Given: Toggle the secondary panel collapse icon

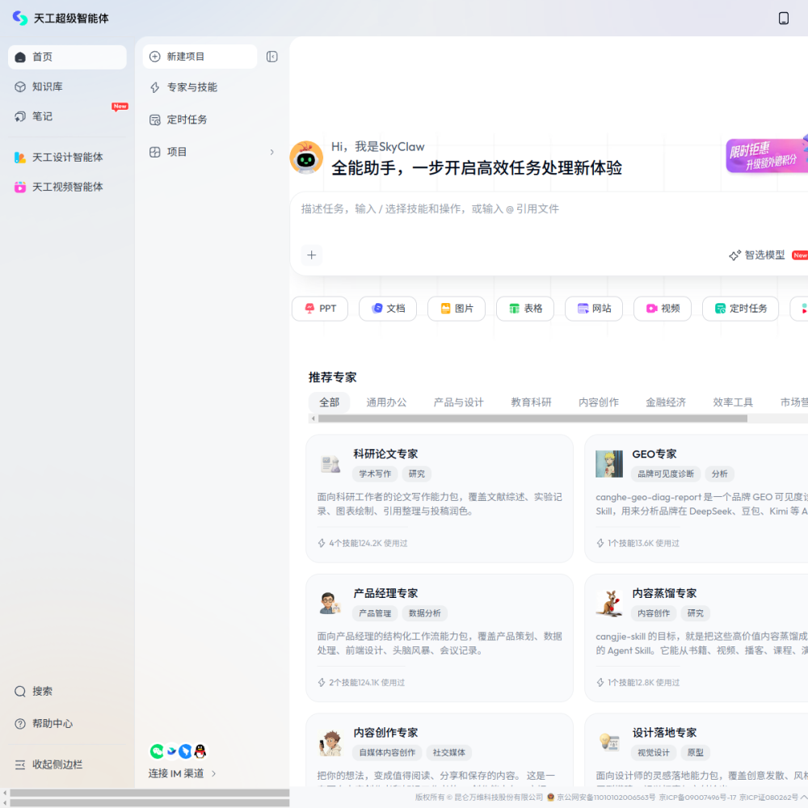Looking at the screenshot, I should tap(272, 57).
